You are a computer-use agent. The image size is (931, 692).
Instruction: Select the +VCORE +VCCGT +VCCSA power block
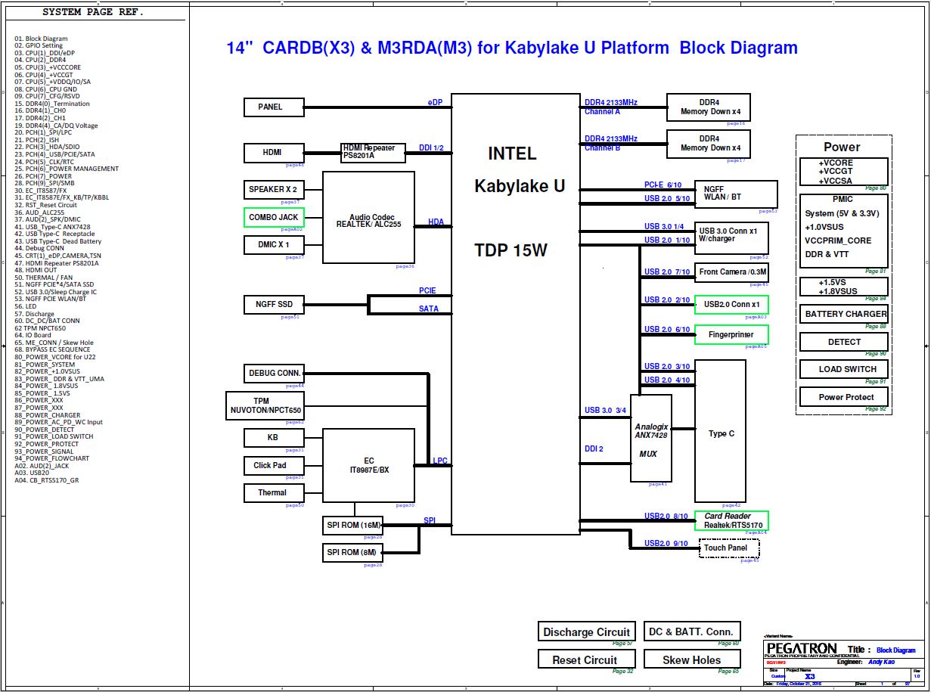point(844,172)
